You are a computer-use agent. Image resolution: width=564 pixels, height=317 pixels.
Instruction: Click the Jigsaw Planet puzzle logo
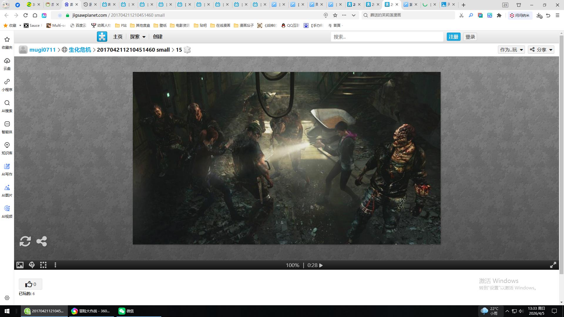[102, 37]
